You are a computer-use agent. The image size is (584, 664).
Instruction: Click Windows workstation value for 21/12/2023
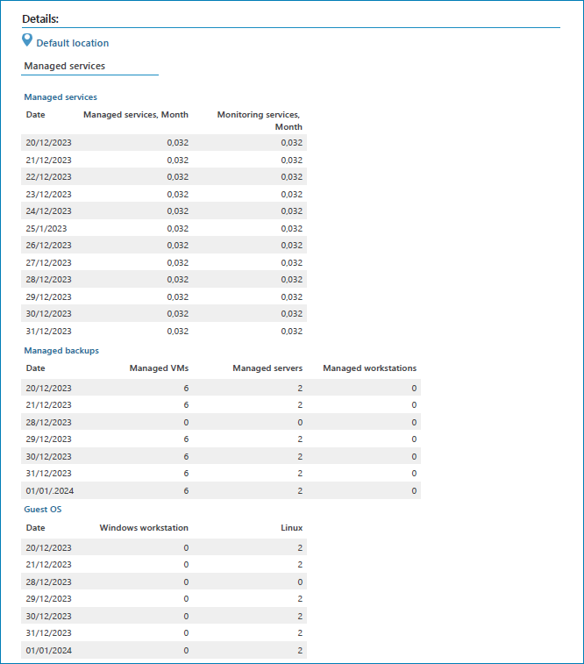186,565
